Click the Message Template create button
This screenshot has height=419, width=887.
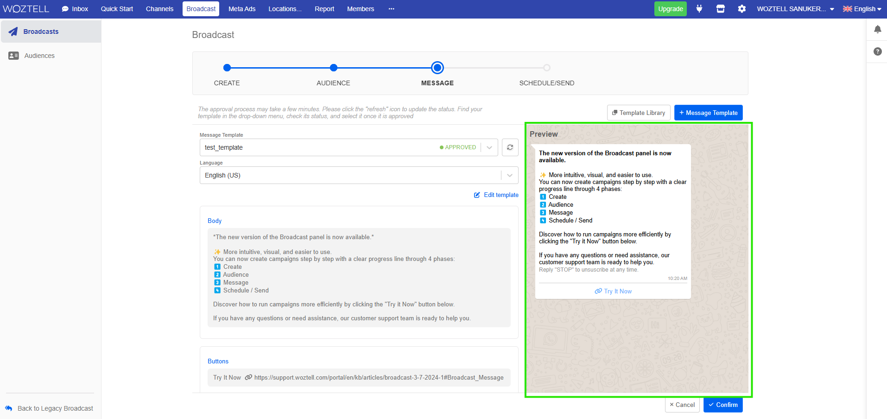[x=709, y=113]
